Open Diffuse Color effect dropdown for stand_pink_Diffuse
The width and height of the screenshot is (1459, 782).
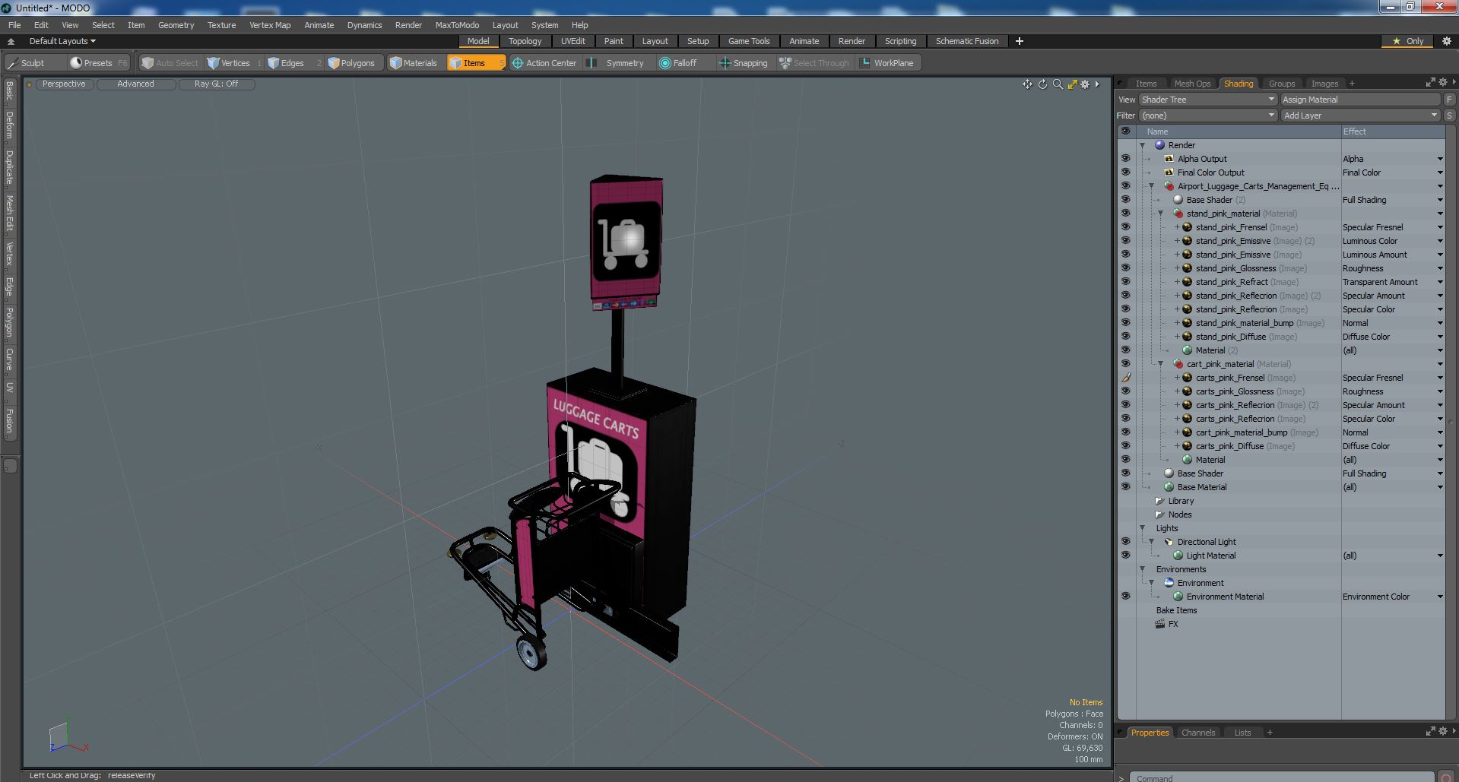click(x=1439, y=337)
